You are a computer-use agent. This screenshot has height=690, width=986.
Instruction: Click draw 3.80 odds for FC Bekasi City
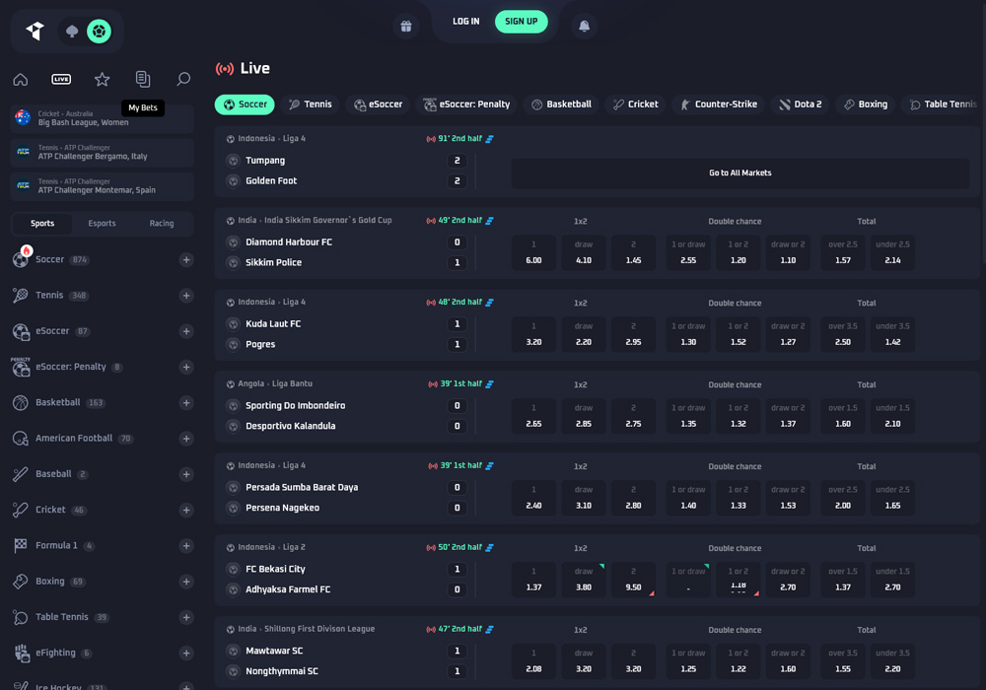583,580
